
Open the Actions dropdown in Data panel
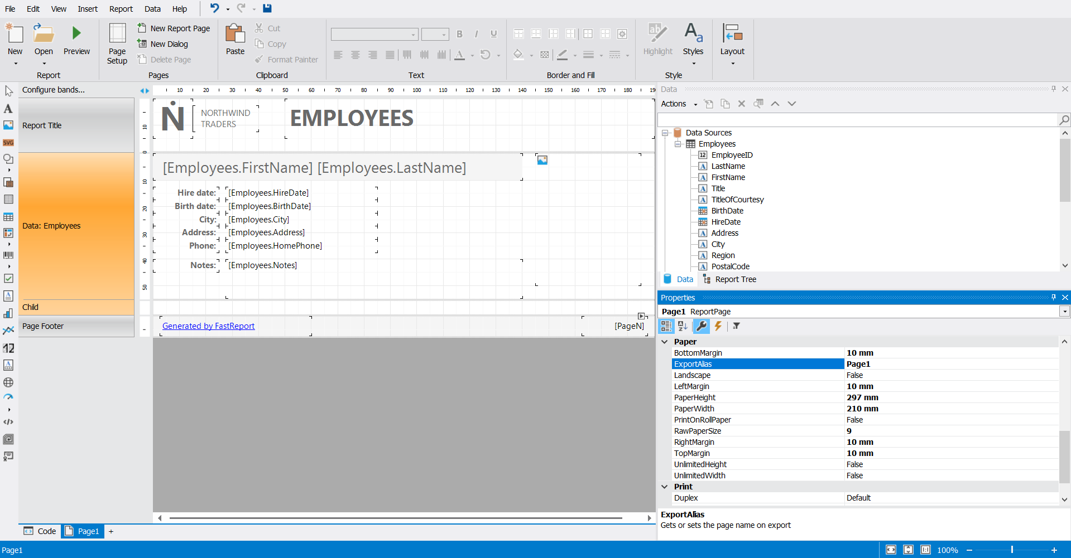[679, 104]
